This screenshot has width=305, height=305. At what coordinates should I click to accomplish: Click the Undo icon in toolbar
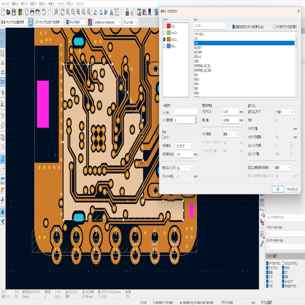coord(44,12)
